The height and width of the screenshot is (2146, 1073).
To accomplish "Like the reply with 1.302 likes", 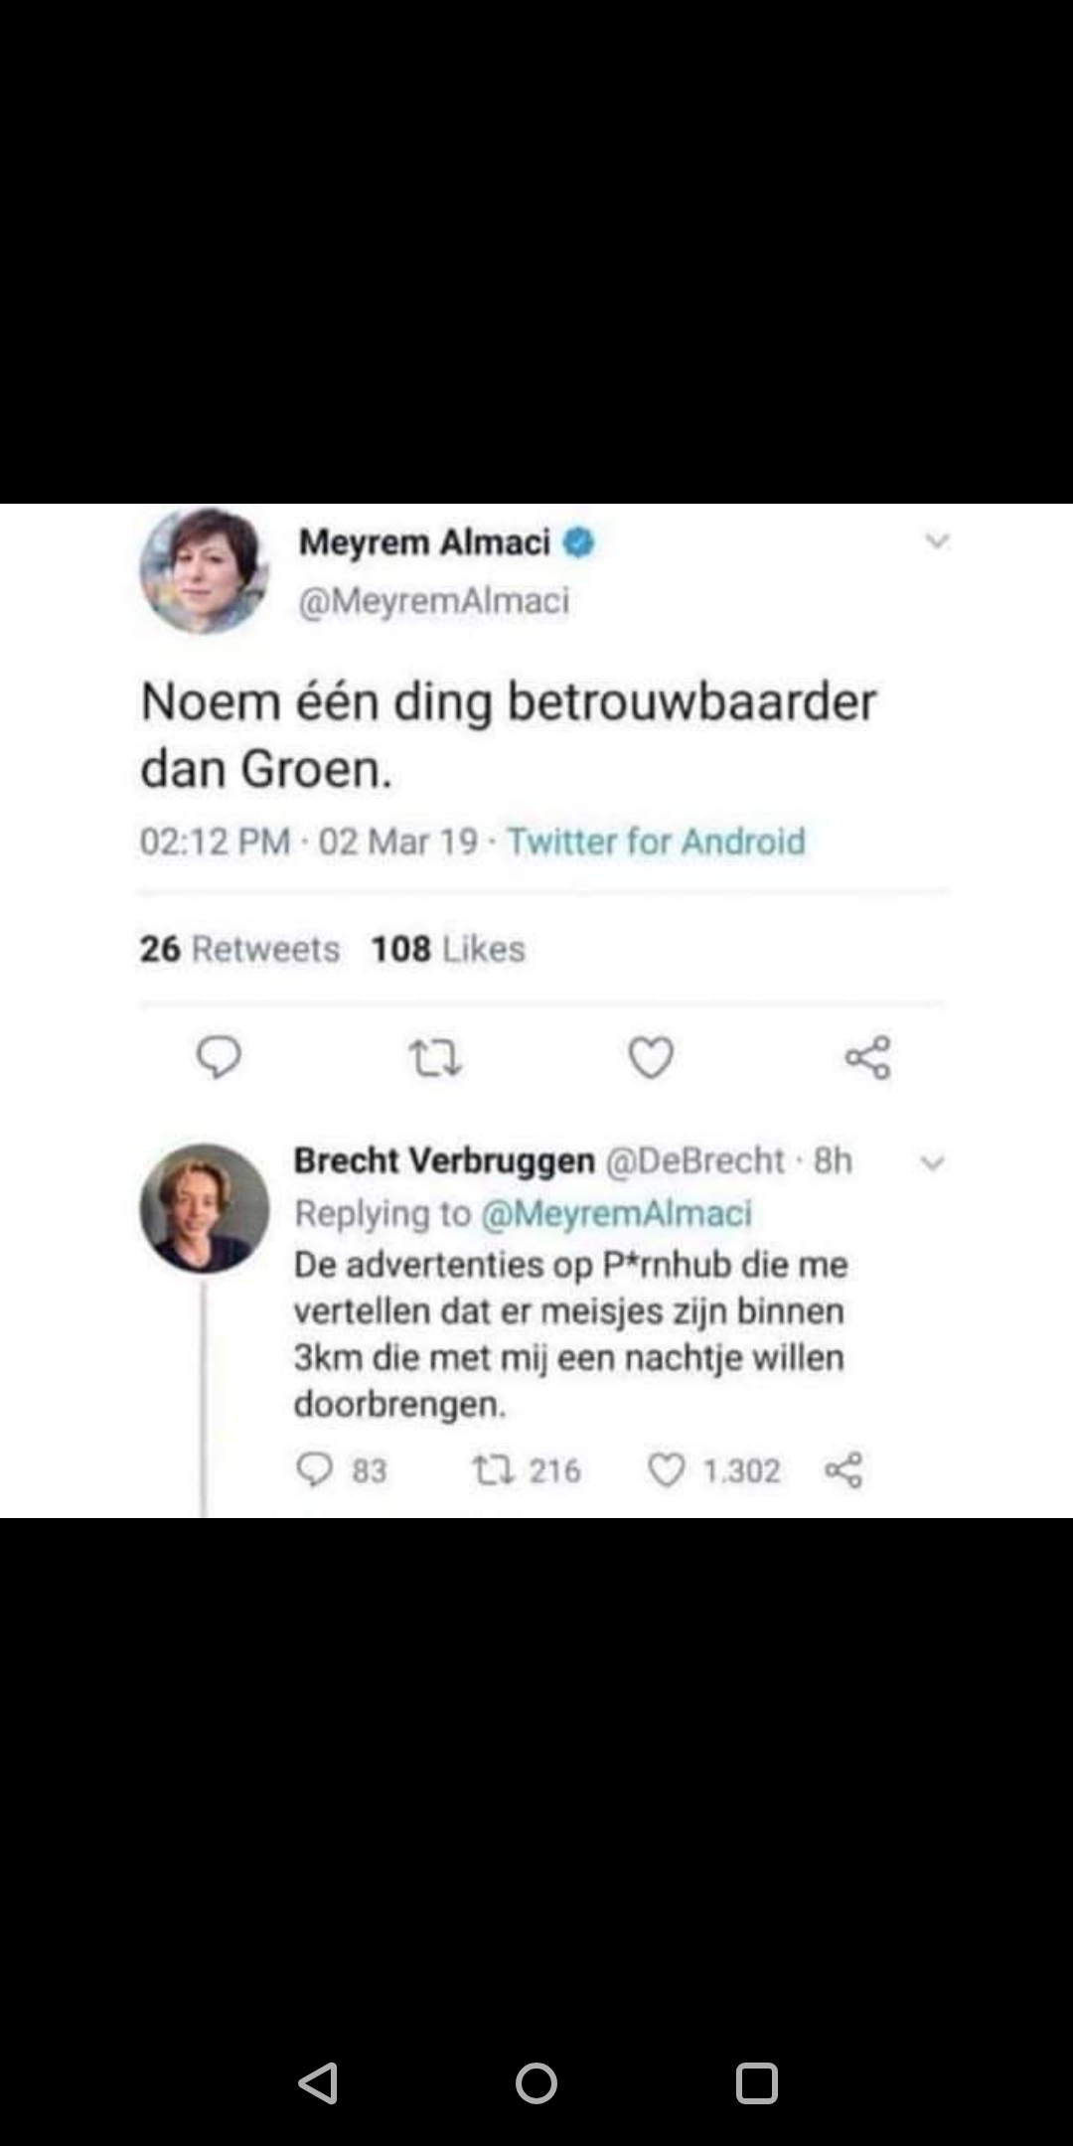I will 667,1469.
